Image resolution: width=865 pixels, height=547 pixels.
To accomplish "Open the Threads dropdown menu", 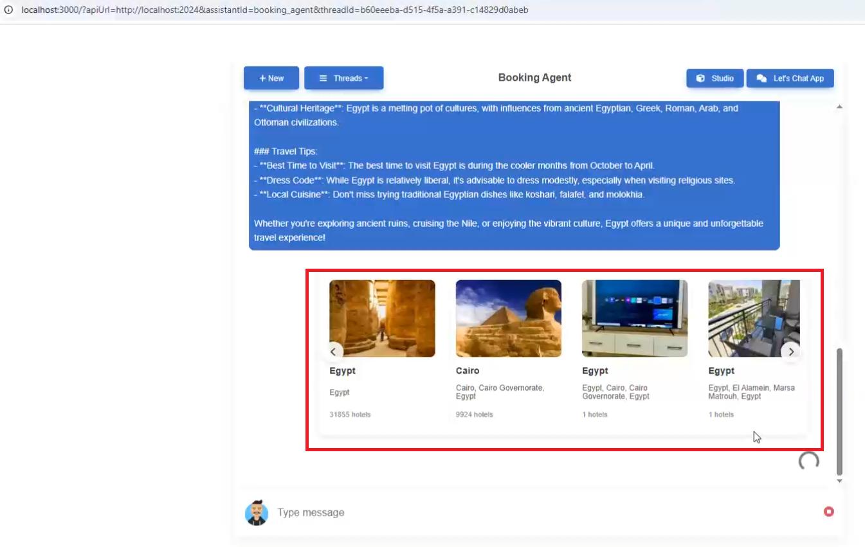I will click(343, 78).
